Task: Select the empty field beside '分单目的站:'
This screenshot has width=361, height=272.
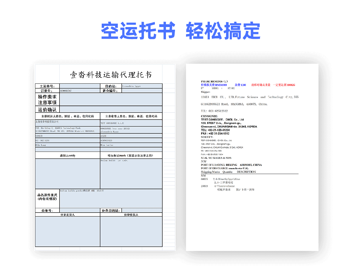Action: pyautogui.click(x=142, y=211)
